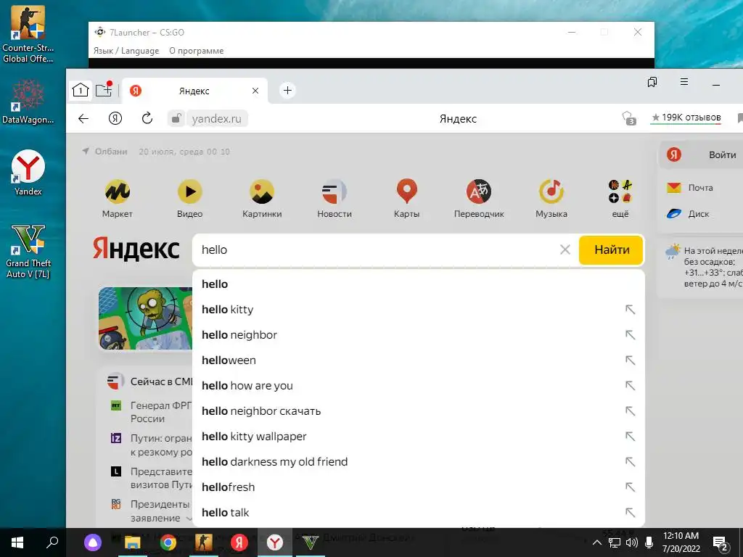Click the yandex.ru address box
This screenshot has height=557, width=743.
pyautogui.click(x=217, y=118)
